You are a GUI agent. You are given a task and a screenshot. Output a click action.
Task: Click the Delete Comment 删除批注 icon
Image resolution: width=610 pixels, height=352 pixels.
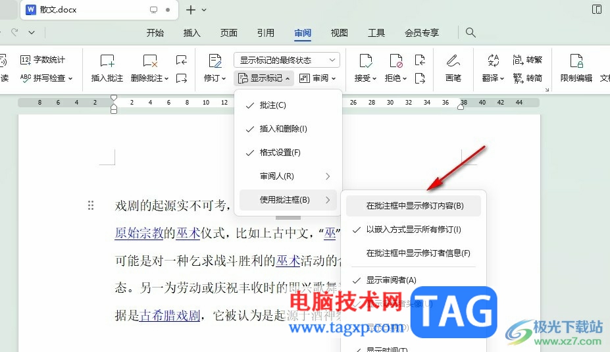coord(150,61)
